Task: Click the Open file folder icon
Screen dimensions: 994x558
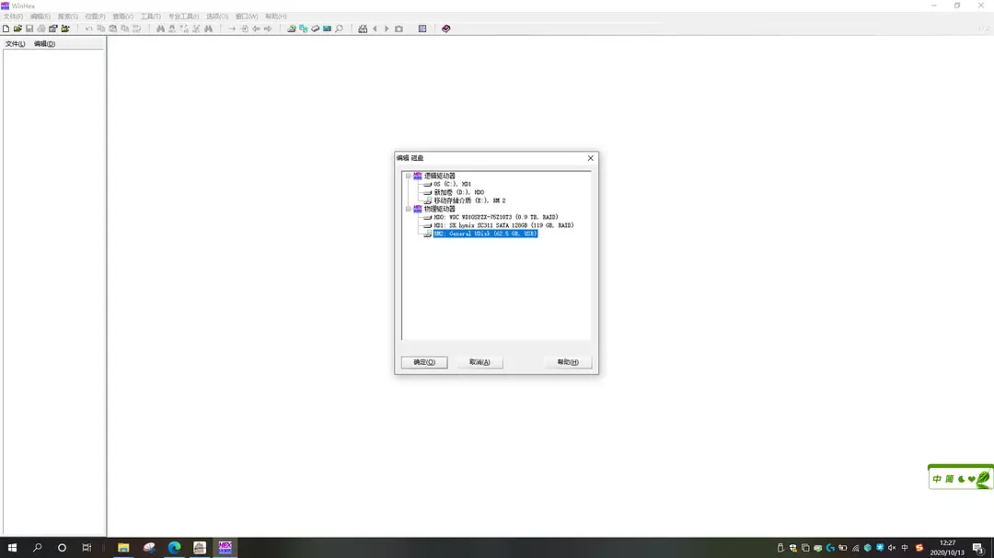Action: click(x=17, y=28)
